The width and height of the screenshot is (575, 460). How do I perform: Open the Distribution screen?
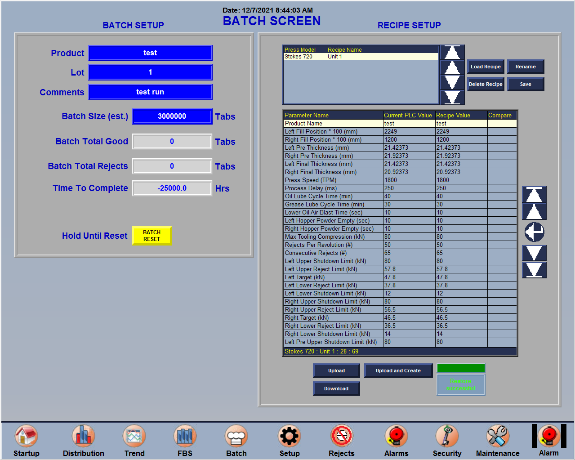point(83,440)
